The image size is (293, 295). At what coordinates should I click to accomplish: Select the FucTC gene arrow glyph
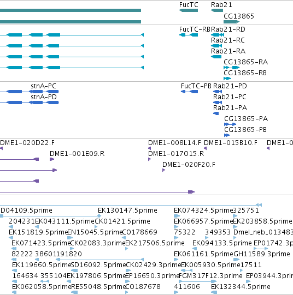point(189,10)
